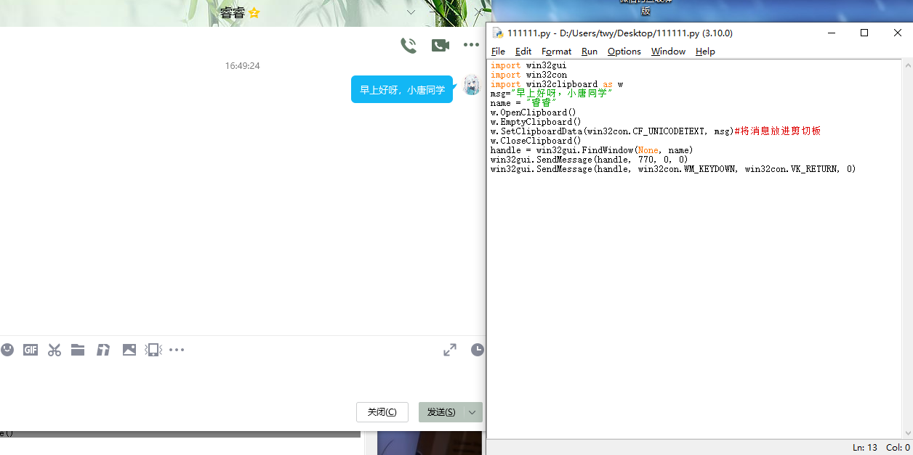Click the GIF icon in the message toolbar
Viewport: 913px width, 455px height.
[x=30, y=350]
